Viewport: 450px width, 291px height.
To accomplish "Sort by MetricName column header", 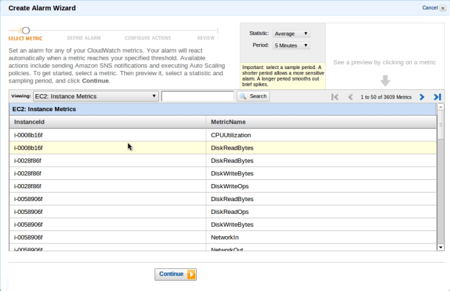I will coord(321,122).
